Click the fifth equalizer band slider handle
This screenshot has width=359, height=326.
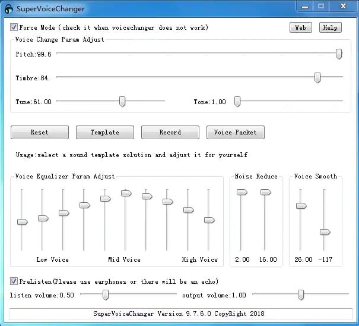(x=106, y=199)
